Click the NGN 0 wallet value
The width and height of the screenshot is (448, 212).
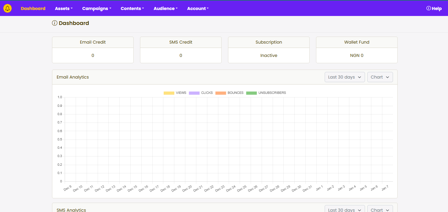click(x=357, y=56)
